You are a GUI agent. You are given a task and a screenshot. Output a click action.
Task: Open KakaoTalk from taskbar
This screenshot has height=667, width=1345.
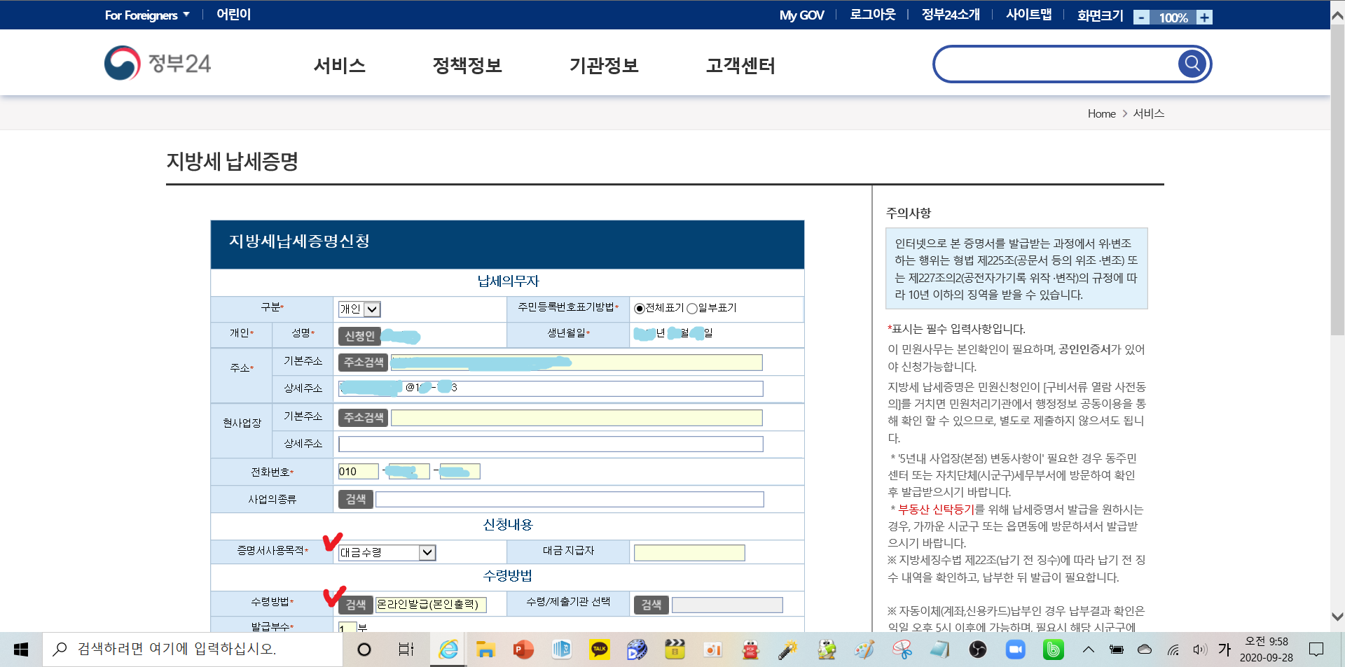tap(600, 650)
